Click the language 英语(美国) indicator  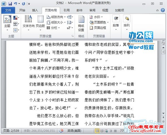(x=74, y=131)
